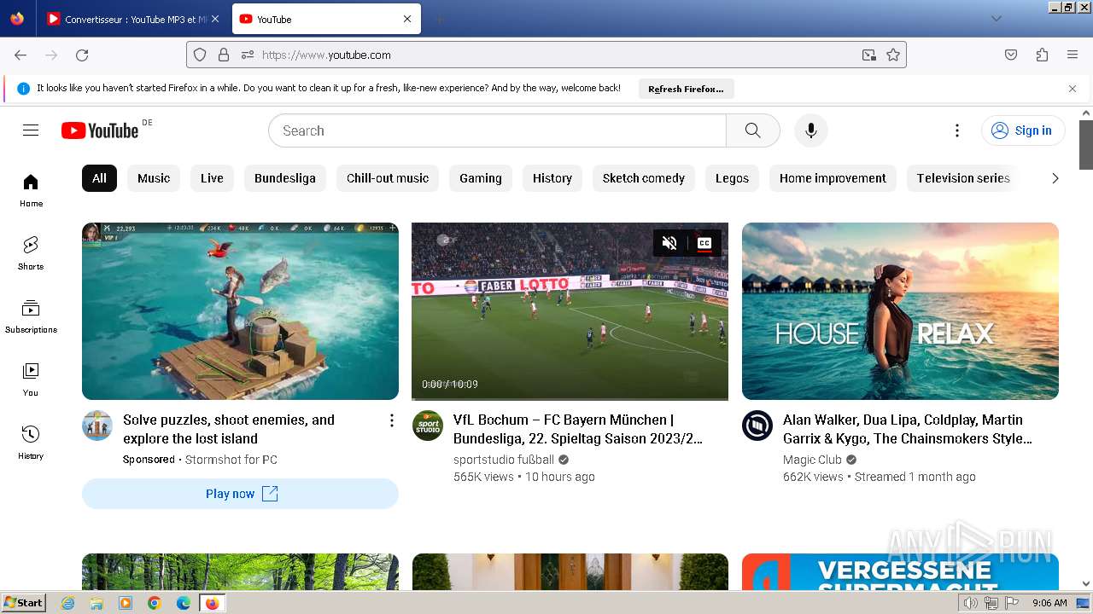
Task: Dismiss the Firefox refresh notification bar
Action: click(x=1073, y=89)
